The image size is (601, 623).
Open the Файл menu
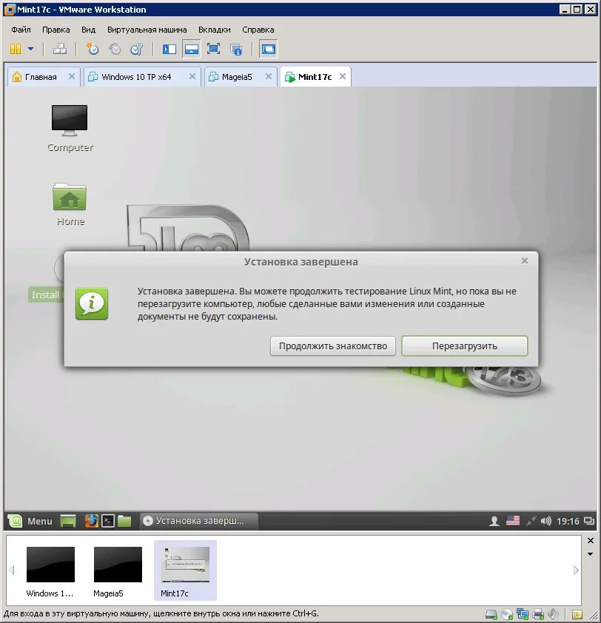(21, 30)
